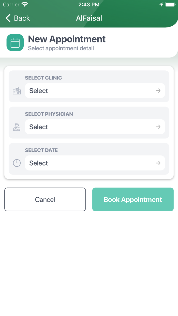Click the battery indicator icon
The height and width of the screenshot is (316, 178).
point(170,4)
